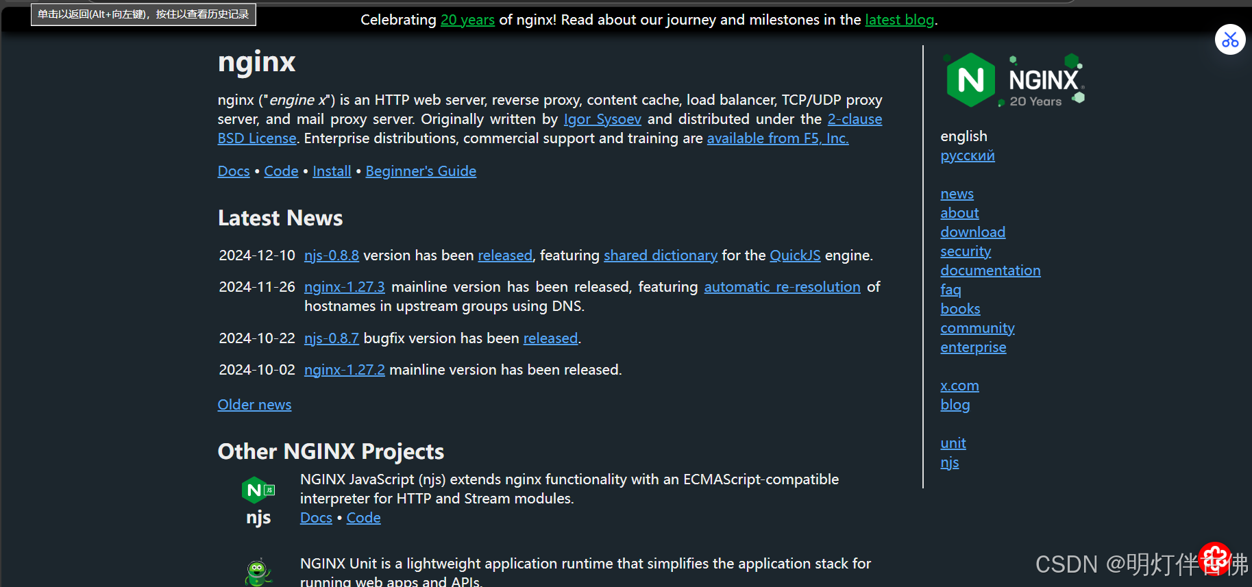Viewport: 1252px width, 587px height.
Task: Open the 'latest blog' banner link
Action: [899, 20]
